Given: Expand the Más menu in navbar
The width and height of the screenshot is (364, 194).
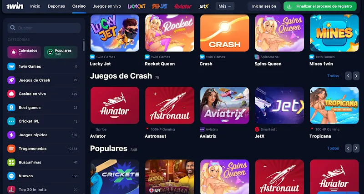Looking at the screenshot, I should pyautogui.click(x=225, y=6).
